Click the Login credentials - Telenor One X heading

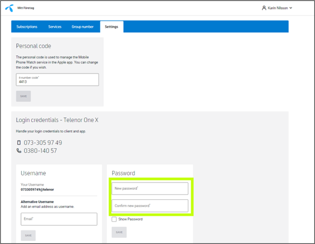click(x=57, y=120)
